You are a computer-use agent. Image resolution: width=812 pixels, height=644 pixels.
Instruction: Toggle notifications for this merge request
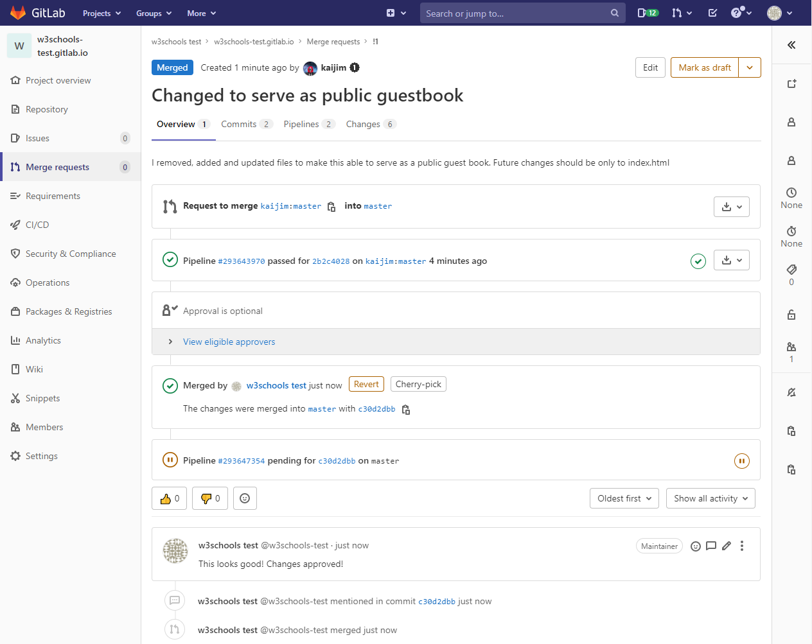point(791,392)
